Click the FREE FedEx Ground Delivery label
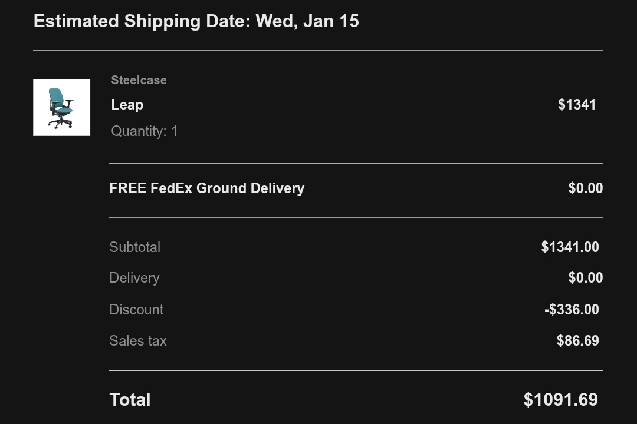Image resolution: width=637 pixels, height=424 pixels. click(x=207, y=188)
